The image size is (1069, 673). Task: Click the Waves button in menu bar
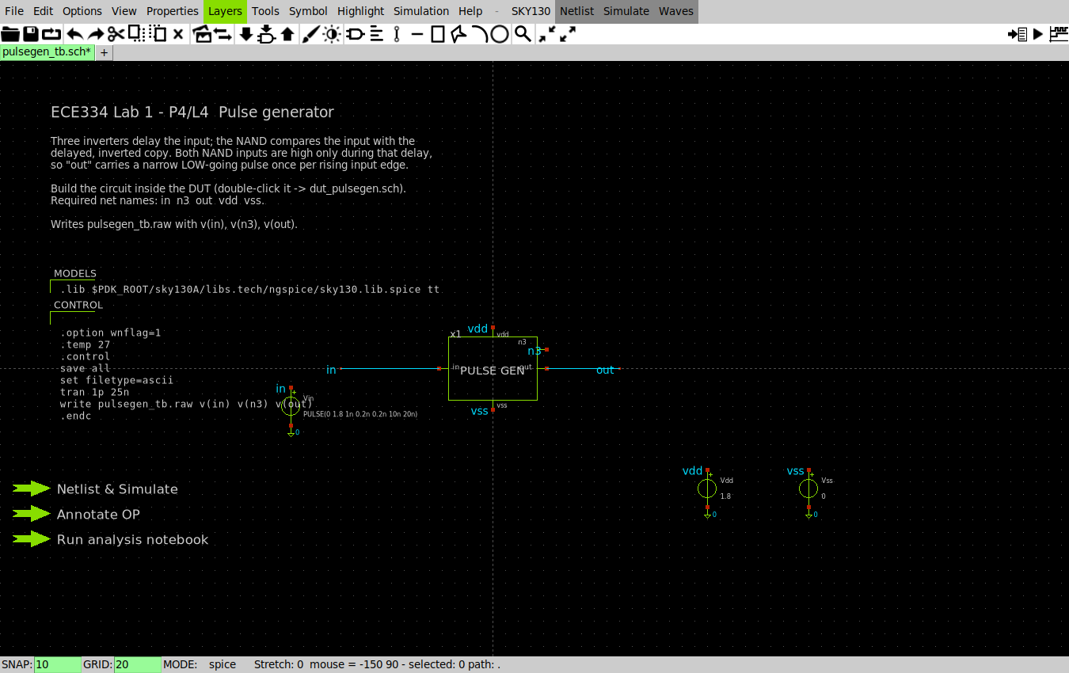pyautogui.click(x=676, y=11)
